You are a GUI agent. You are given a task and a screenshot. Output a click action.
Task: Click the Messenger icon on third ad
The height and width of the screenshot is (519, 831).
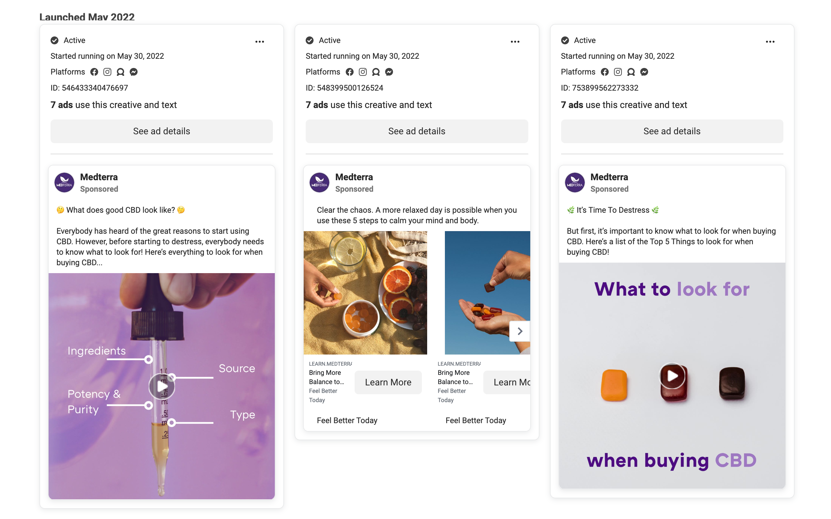(x=645, y=71)
